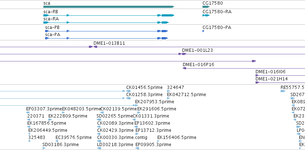This screenshot has width=305, height=150.
Task: Select the SD02265.5prime EST glyph
Action: [x=99, y=120]
